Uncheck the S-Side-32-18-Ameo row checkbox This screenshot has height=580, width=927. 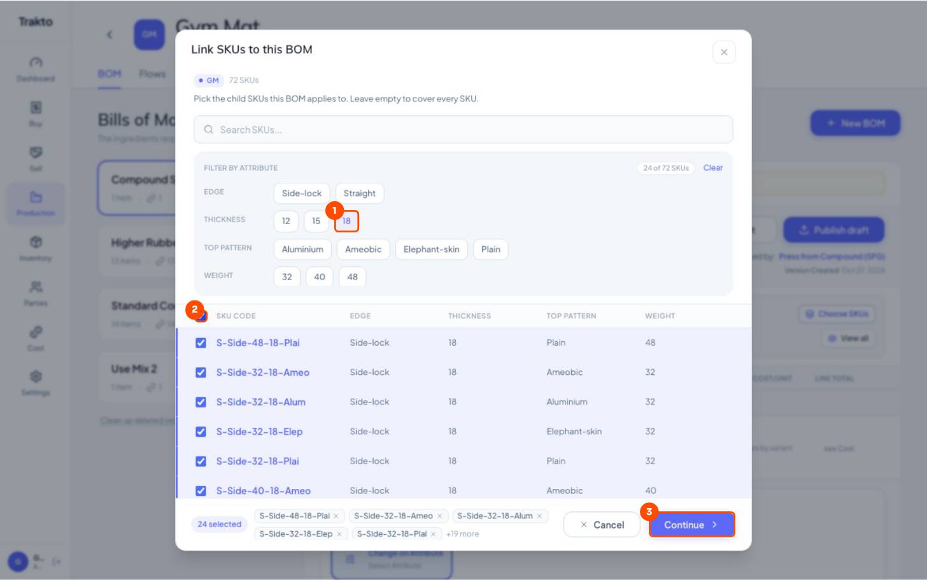pos(201,372)
